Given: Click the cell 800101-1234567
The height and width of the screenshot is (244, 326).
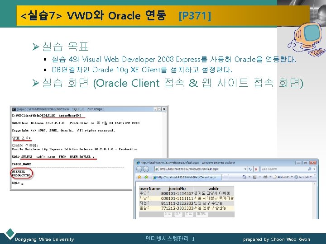Looking at the screenshot, I should (x=177, y=193).
